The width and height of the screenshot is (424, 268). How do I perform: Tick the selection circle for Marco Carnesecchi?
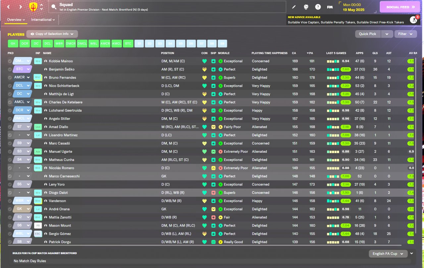pyautogui.click(x=10, y=176)
